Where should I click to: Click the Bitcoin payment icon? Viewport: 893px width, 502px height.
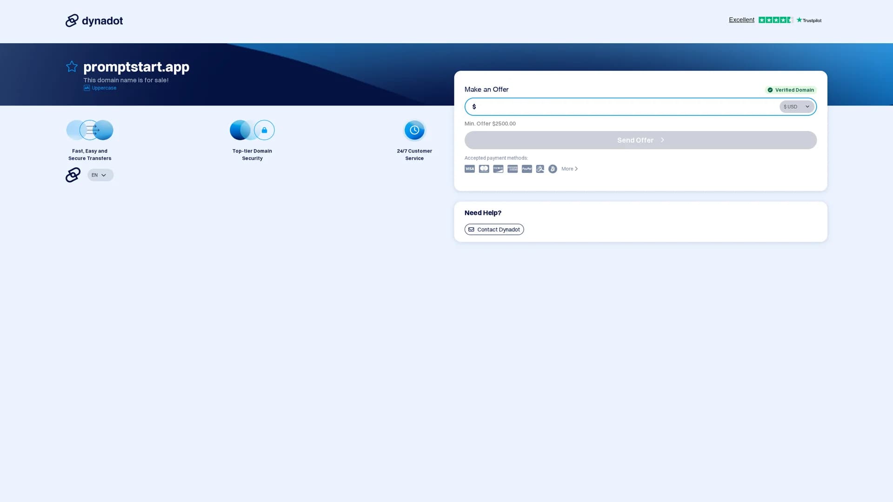coord(553,169)
